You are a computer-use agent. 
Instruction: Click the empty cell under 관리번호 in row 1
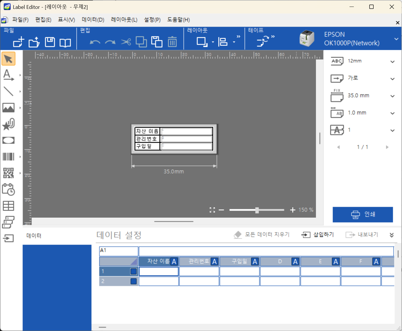point(199,271)
